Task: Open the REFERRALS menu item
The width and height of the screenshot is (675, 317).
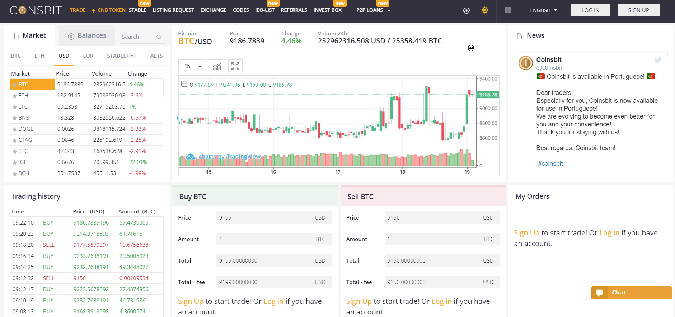Action: point(294,10)
